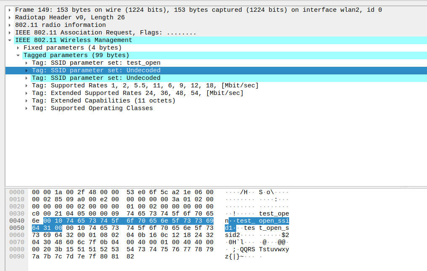The width and height of the screenshot is (427, 271).
Task: Expand Extended Capabilities (11 octets) tag
Action: pyautogui.click(x=26, y=101)
